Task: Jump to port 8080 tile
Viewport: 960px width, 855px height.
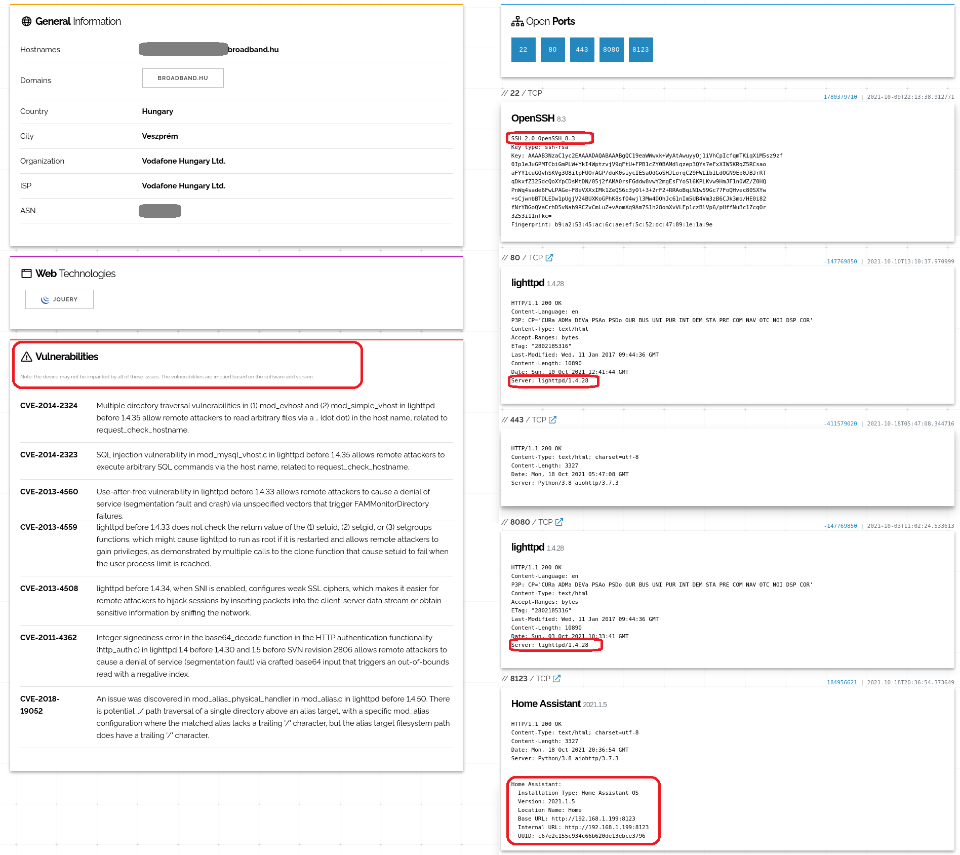Action: click(611, 50)
